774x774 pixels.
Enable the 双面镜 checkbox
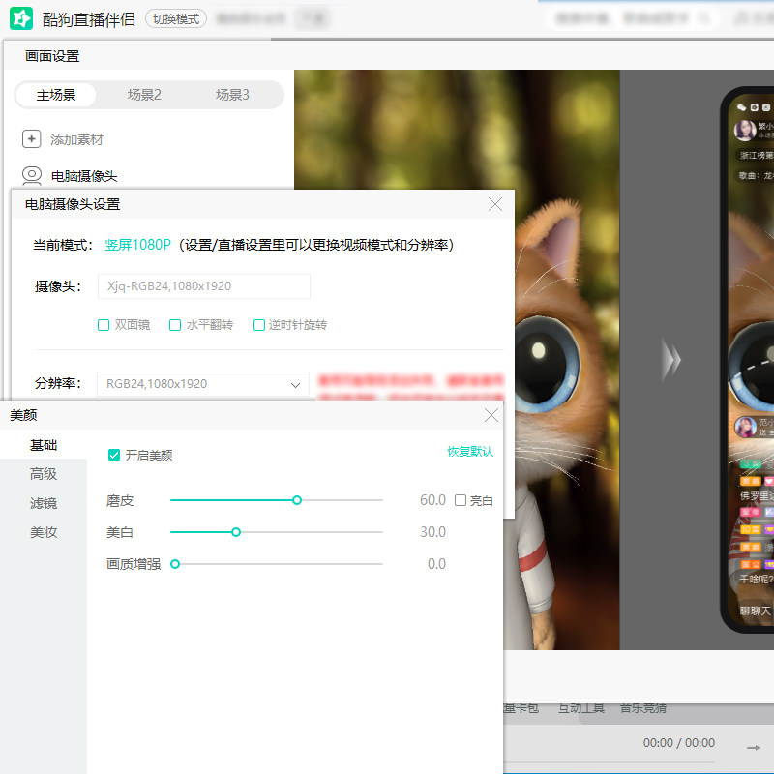pyautogui.click(x=104, y=325)
